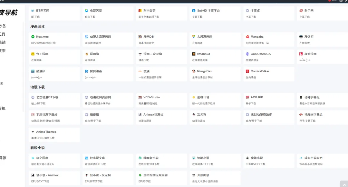Select 漫画阅读 section heading
The width and height of the screenshot is (348, 187).
pyautogui.click(x=37, y=27)
